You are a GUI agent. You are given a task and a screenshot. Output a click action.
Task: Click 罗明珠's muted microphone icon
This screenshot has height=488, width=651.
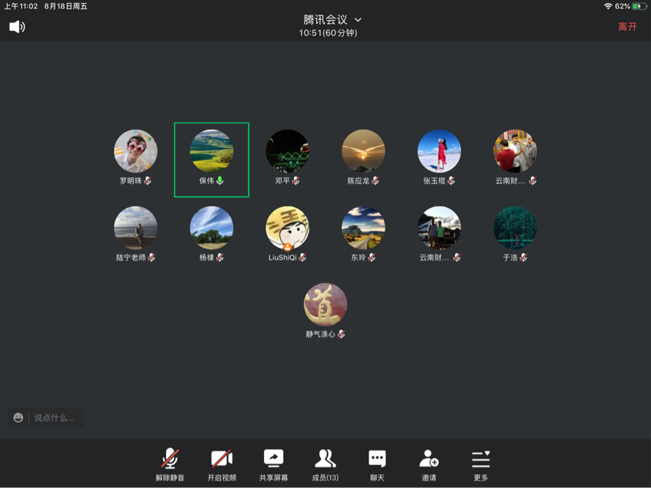pyautogui.click(x=148, y=181)
